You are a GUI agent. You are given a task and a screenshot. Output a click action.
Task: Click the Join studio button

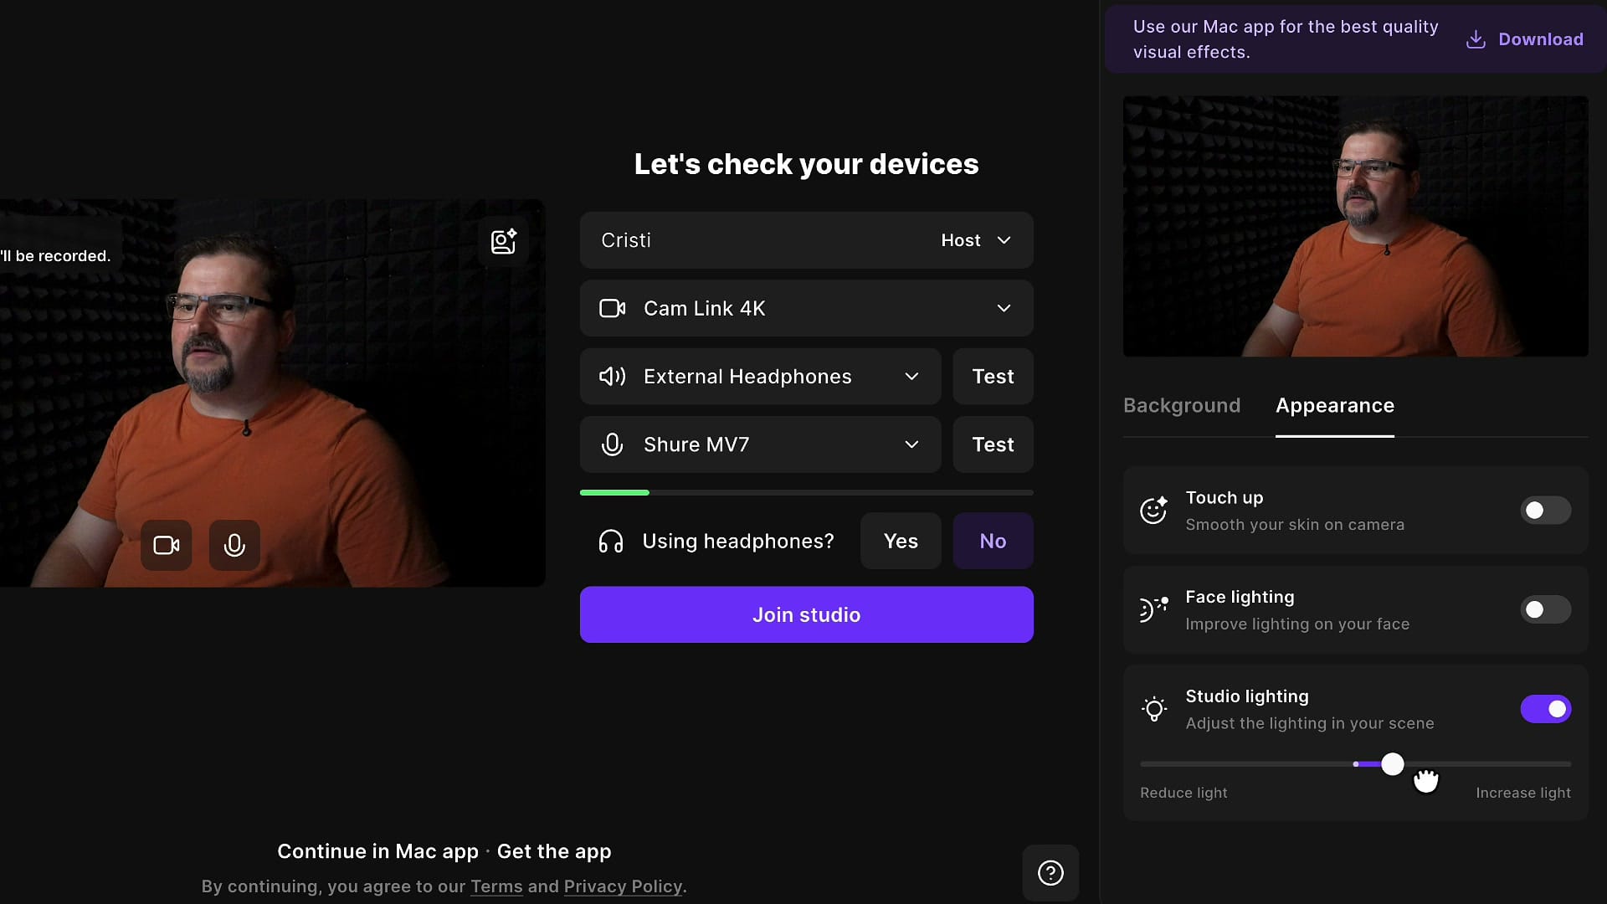point(806,615)
